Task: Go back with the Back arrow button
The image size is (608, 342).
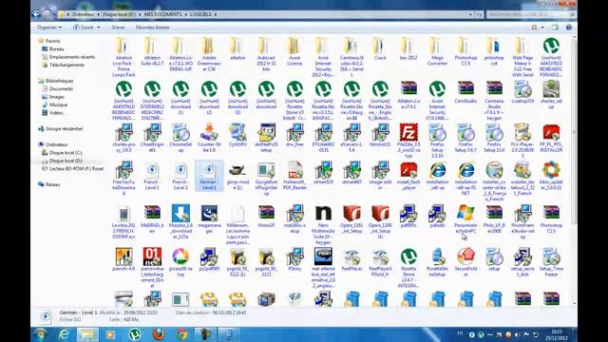Action: [36, 14]
